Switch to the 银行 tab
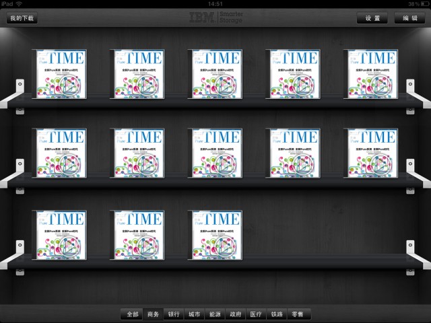The width and height of the screenshot is (431, 323). tap(174, 314)
